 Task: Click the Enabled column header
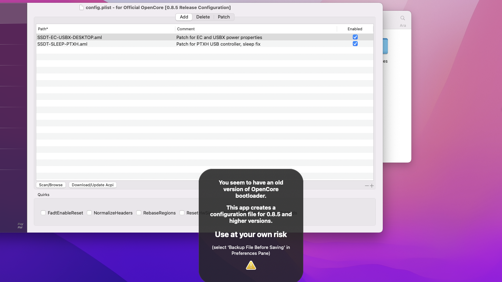click(x=355, y=29)
